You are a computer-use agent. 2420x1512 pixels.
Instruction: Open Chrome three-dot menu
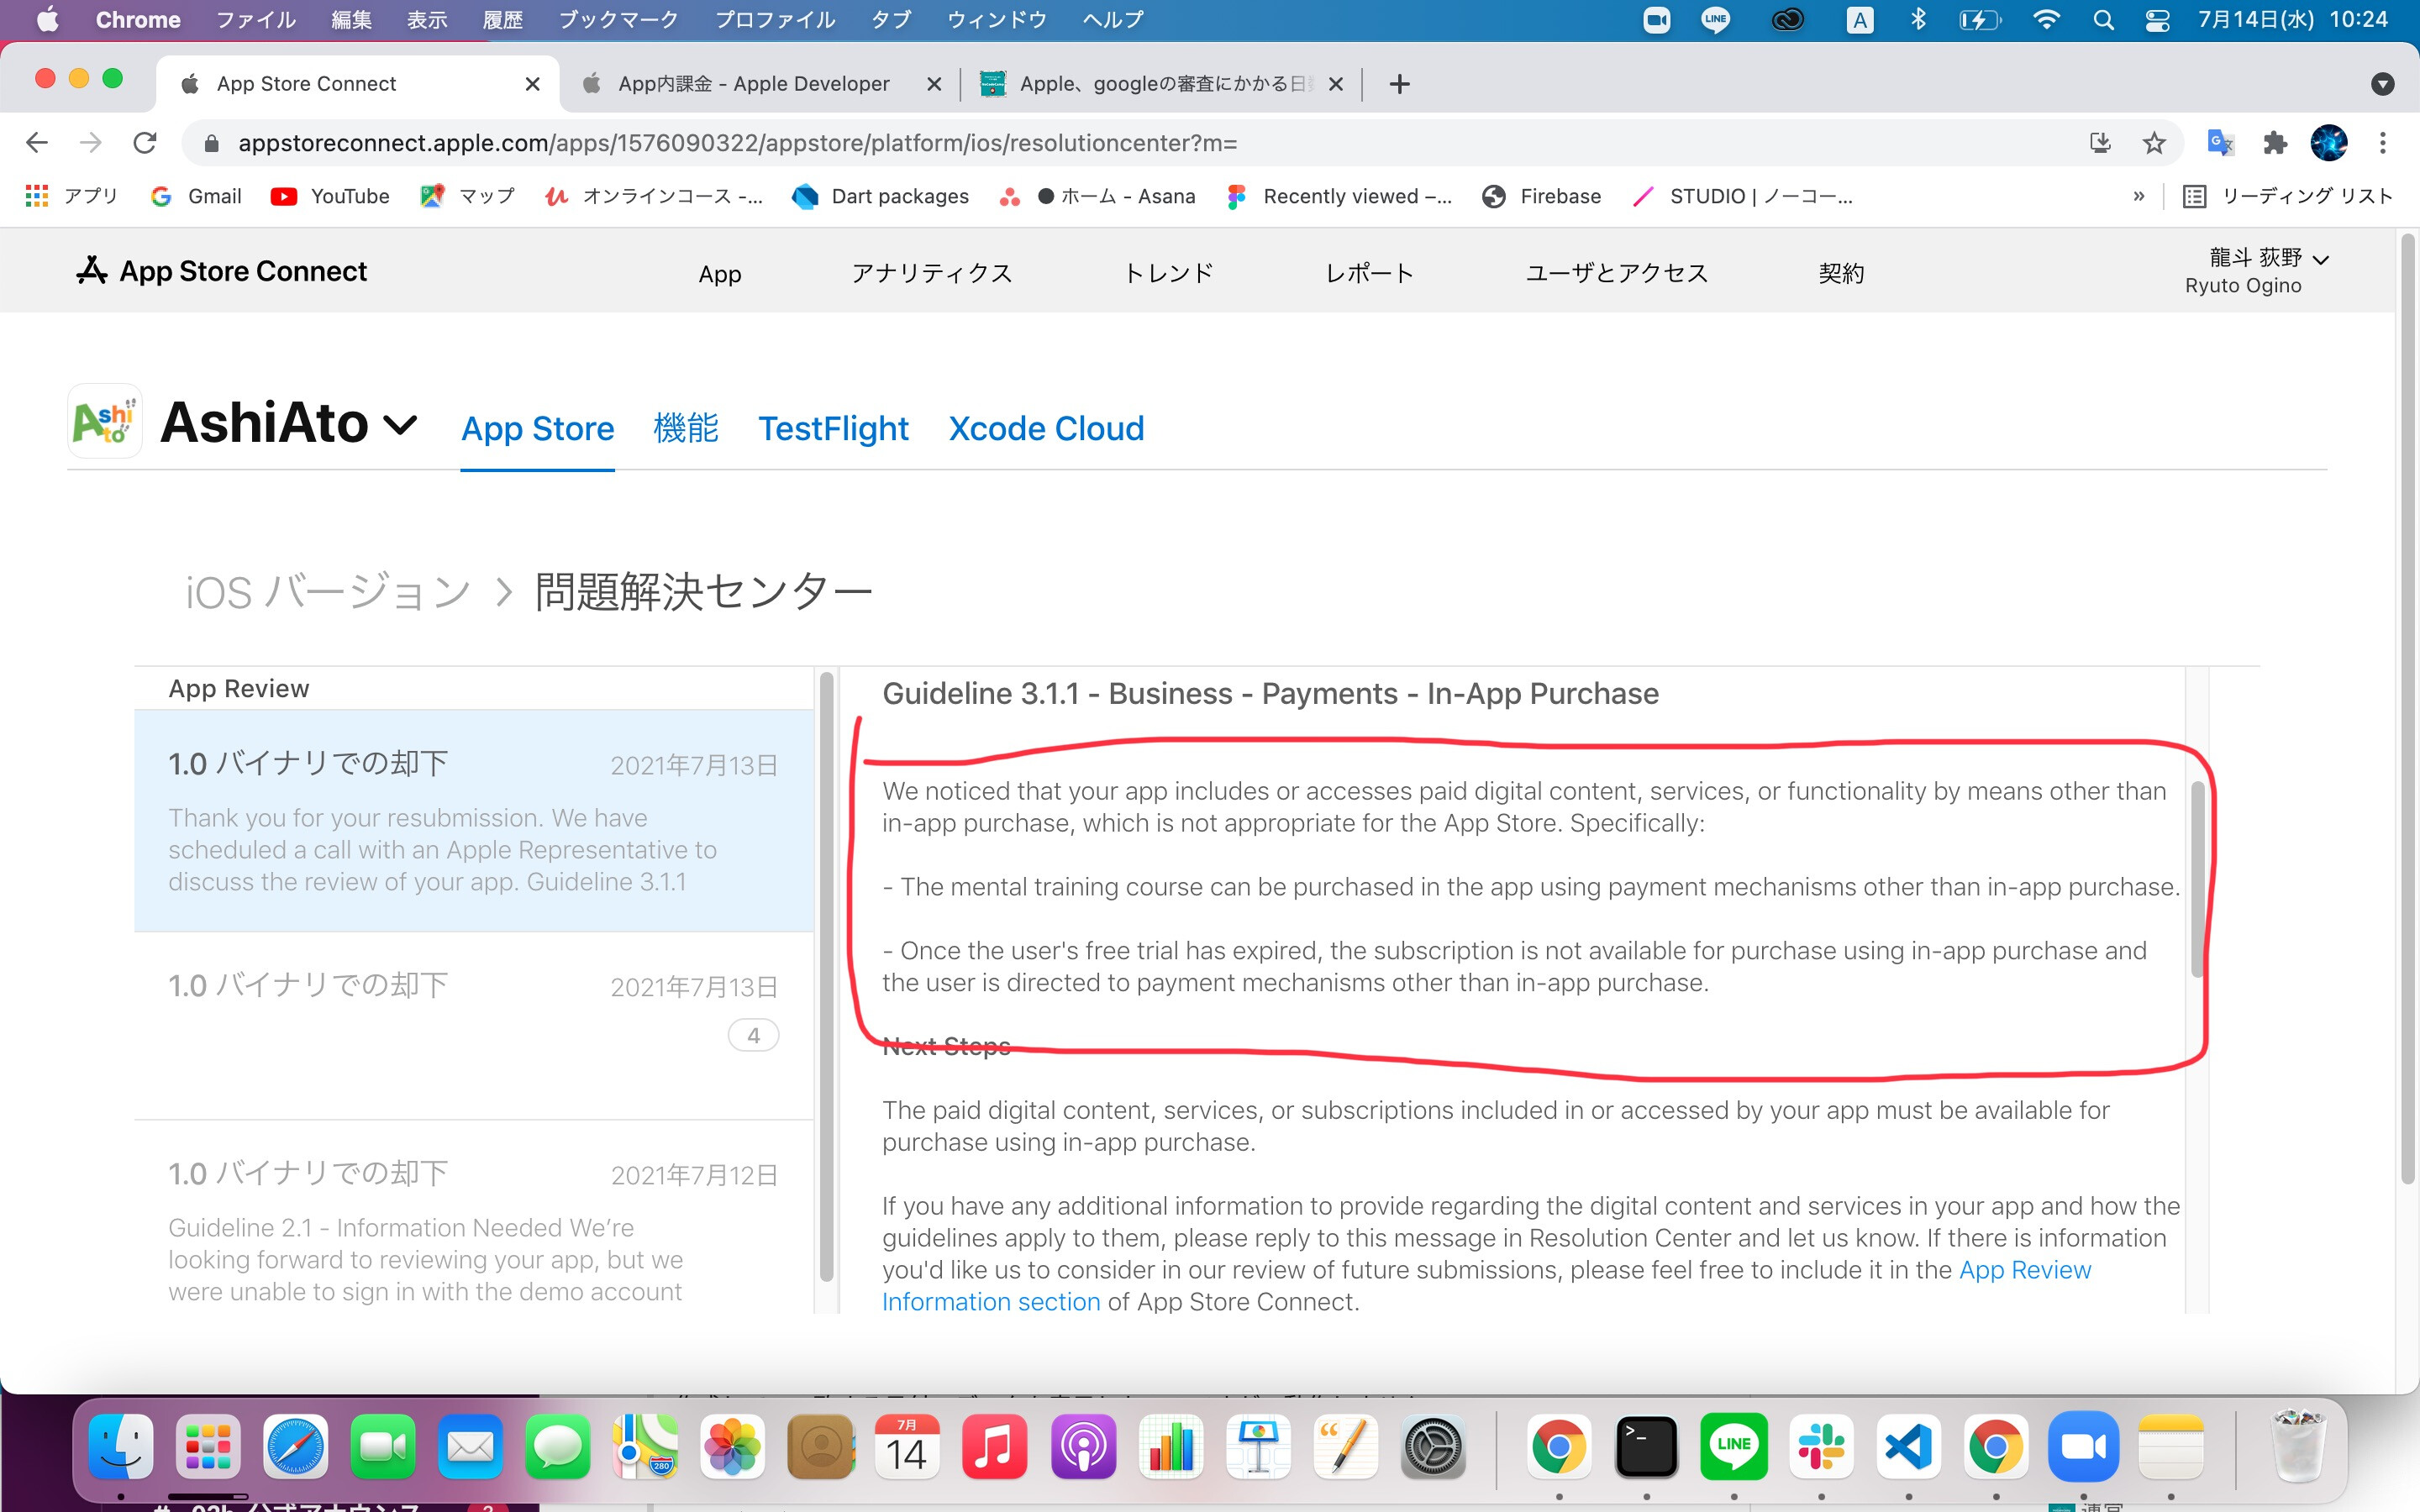tap(2383, 143)
